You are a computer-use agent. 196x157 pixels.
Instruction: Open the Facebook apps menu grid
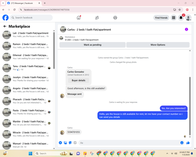coord(174,18)
